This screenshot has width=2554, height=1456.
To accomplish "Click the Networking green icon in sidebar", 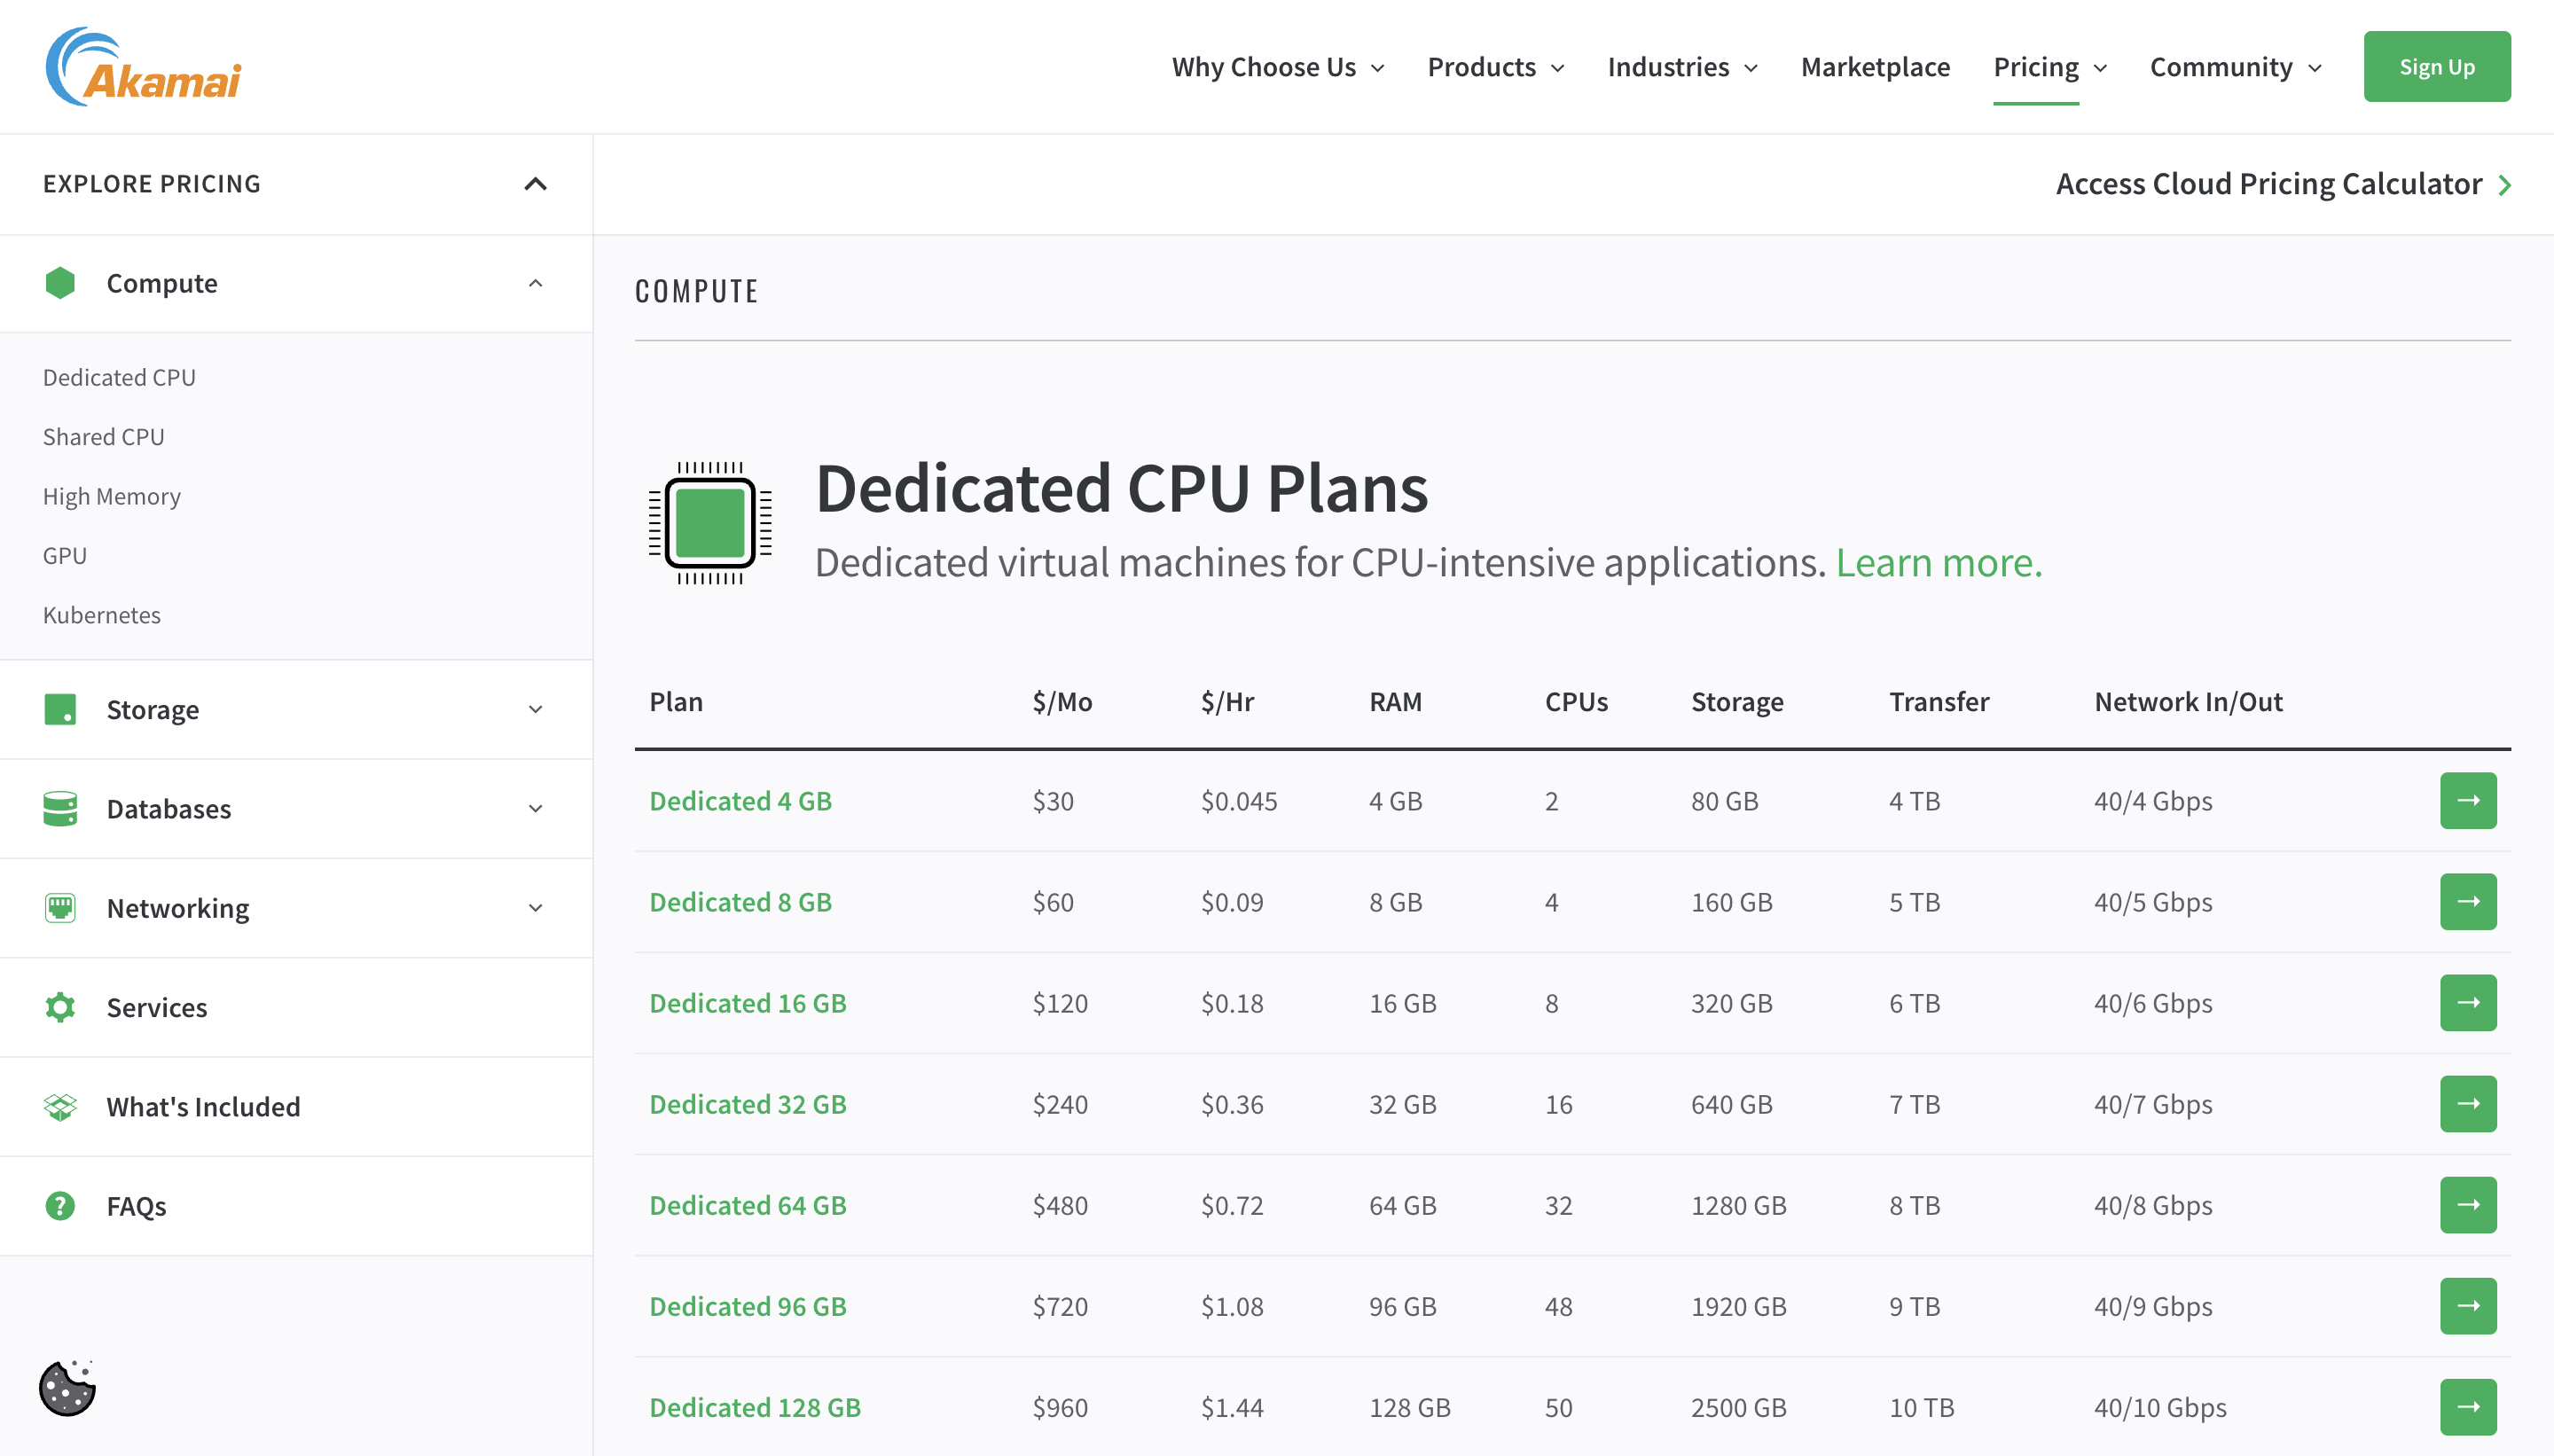I will tap(59, 909).
